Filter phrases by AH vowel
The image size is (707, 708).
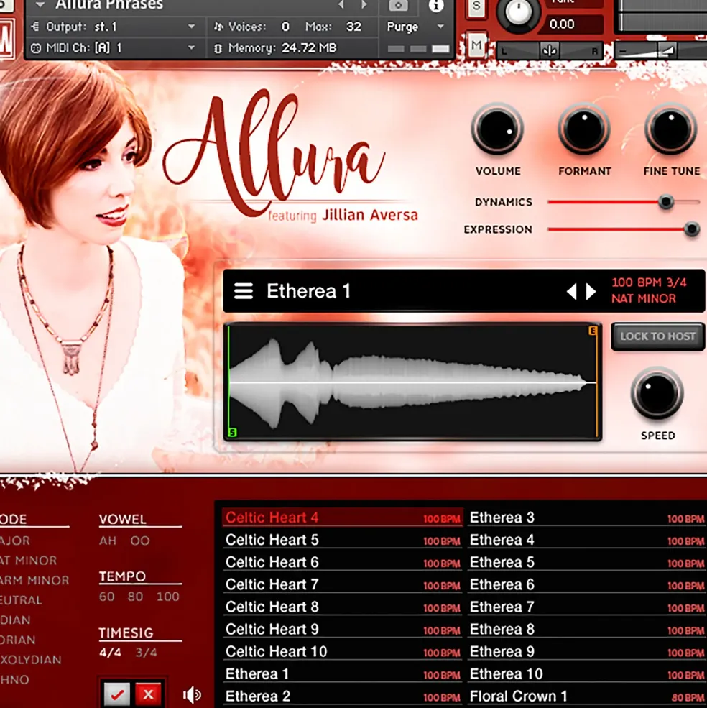pos(108,541)
